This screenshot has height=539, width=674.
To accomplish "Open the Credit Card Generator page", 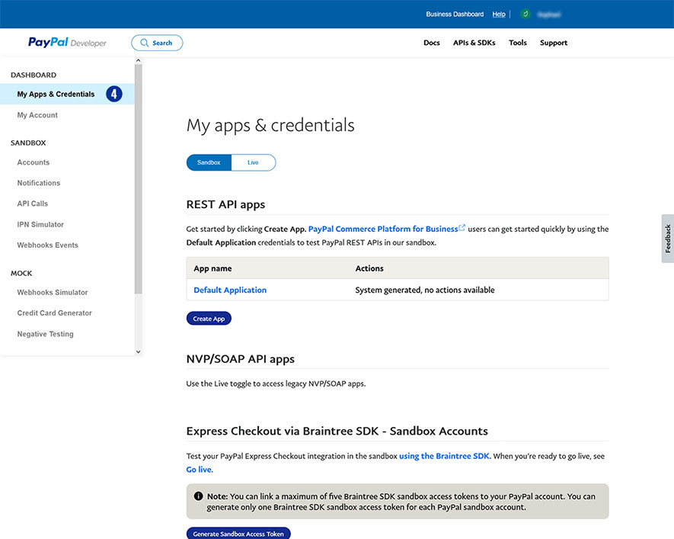I will [55, 313].
